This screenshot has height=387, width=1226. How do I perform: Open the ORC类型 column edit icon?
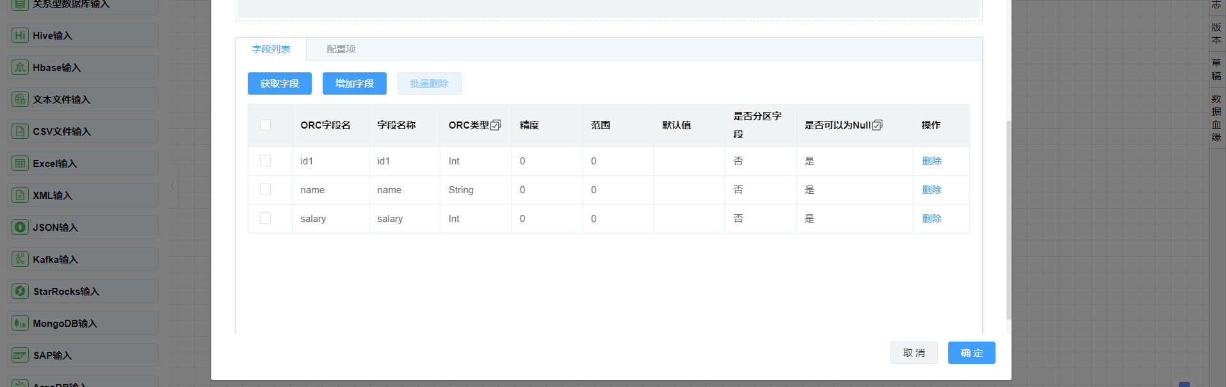(x=496, y=125)
